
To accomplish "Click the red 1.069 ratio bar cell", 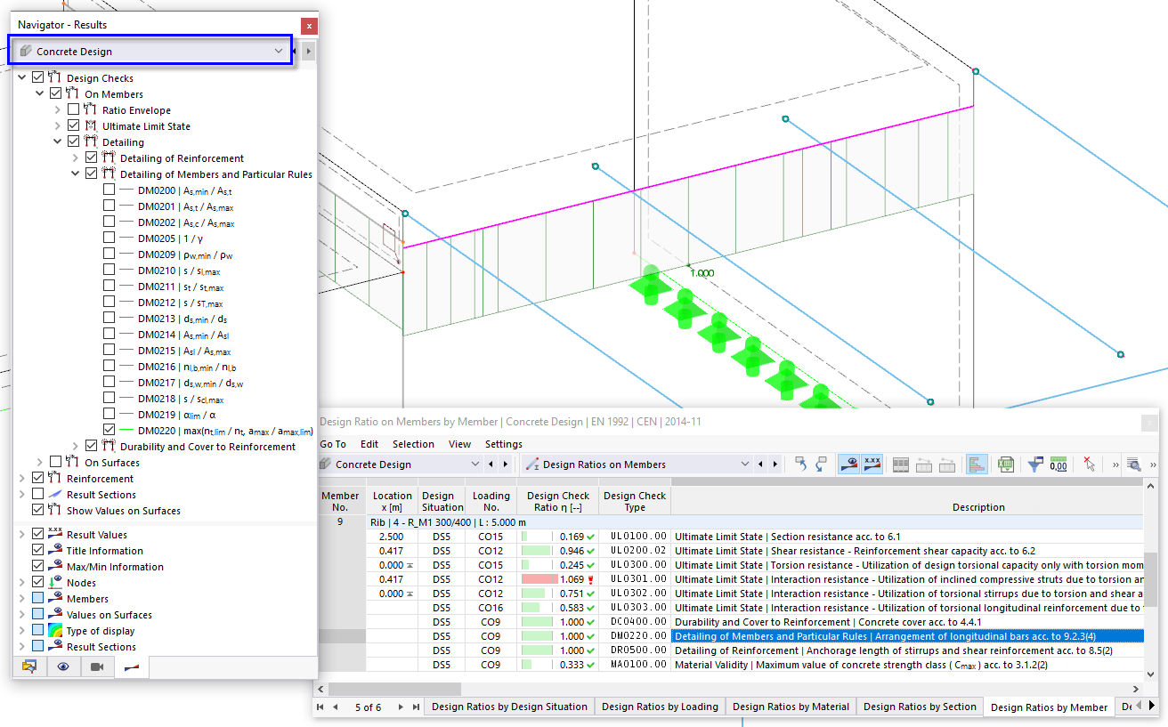I will pos(557,579).
